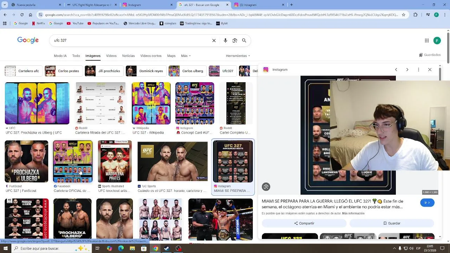Image resolution: width=450 pixels, height=253 pixels.
Task: View site information icon in address bar
Action: 41,15
